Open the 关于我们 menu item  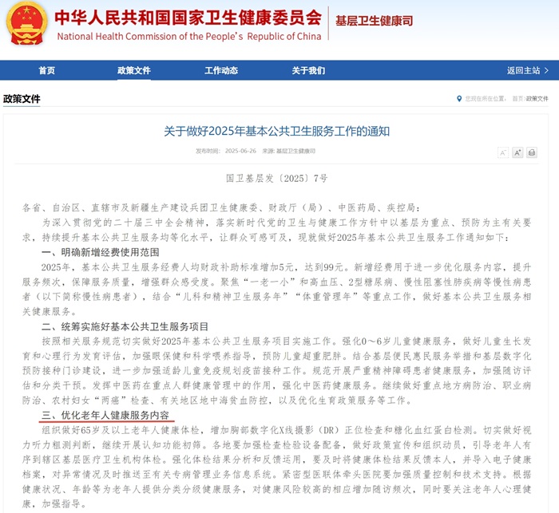tap(308, 70)
